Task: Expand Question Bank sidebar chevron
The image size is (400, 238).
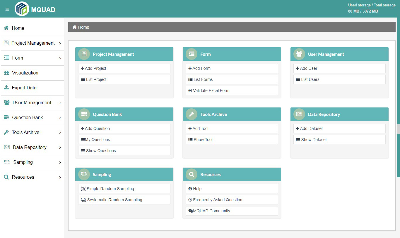Action: coord(60,118)
